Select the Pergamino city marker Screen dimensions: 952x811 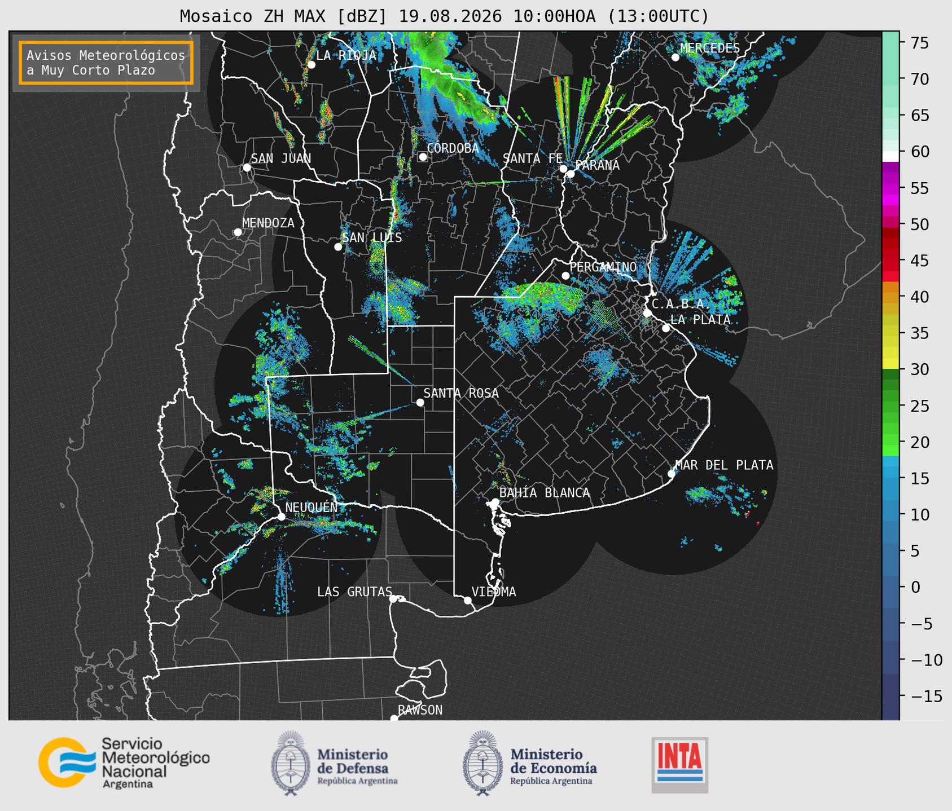tap(565, 276)
